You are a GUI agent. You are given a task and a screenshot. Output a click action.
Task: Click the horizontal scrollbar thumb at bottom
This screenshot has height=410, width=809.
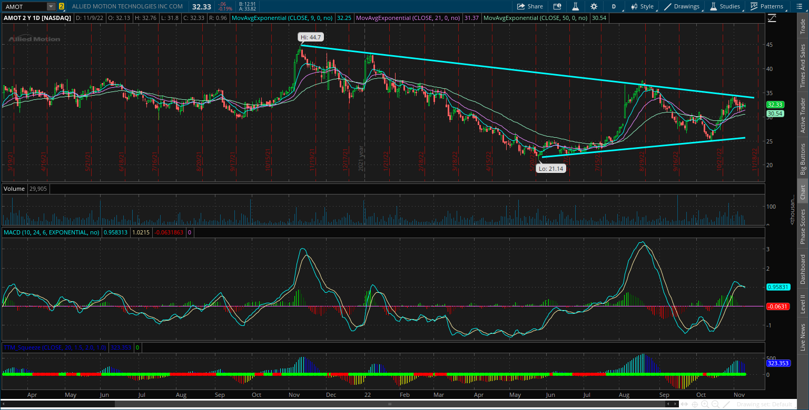[390, 404]
